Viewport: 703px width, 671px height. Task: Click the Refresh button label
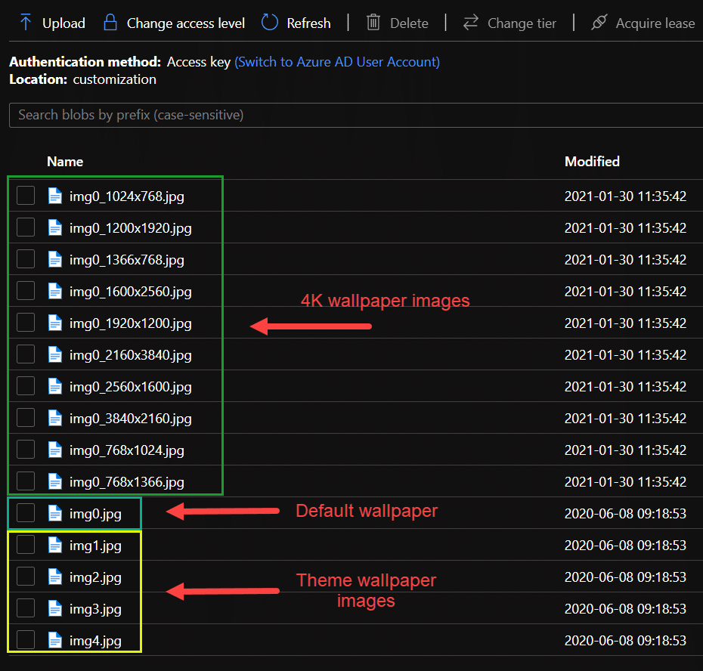(308, 23)
